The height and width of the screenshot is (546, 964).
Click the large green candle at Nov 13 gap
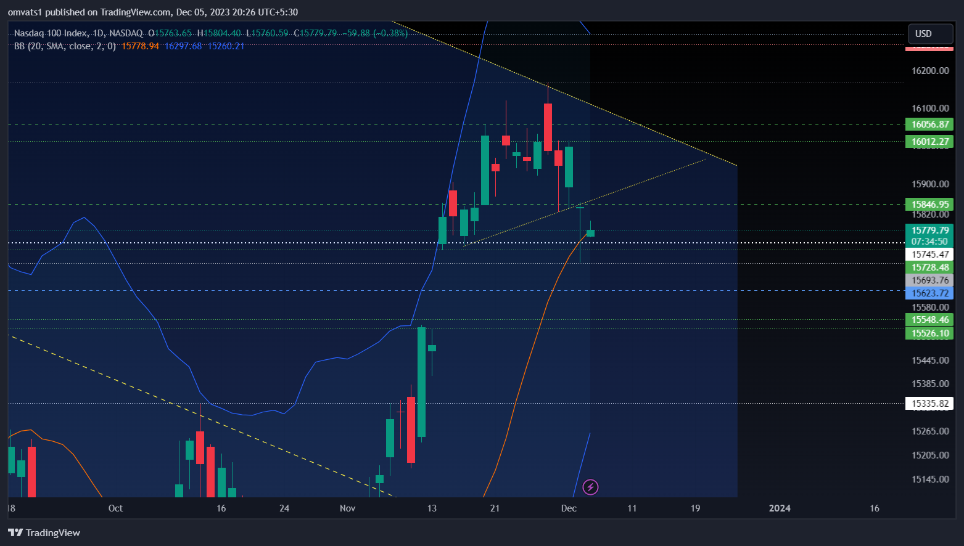[421, 381]
